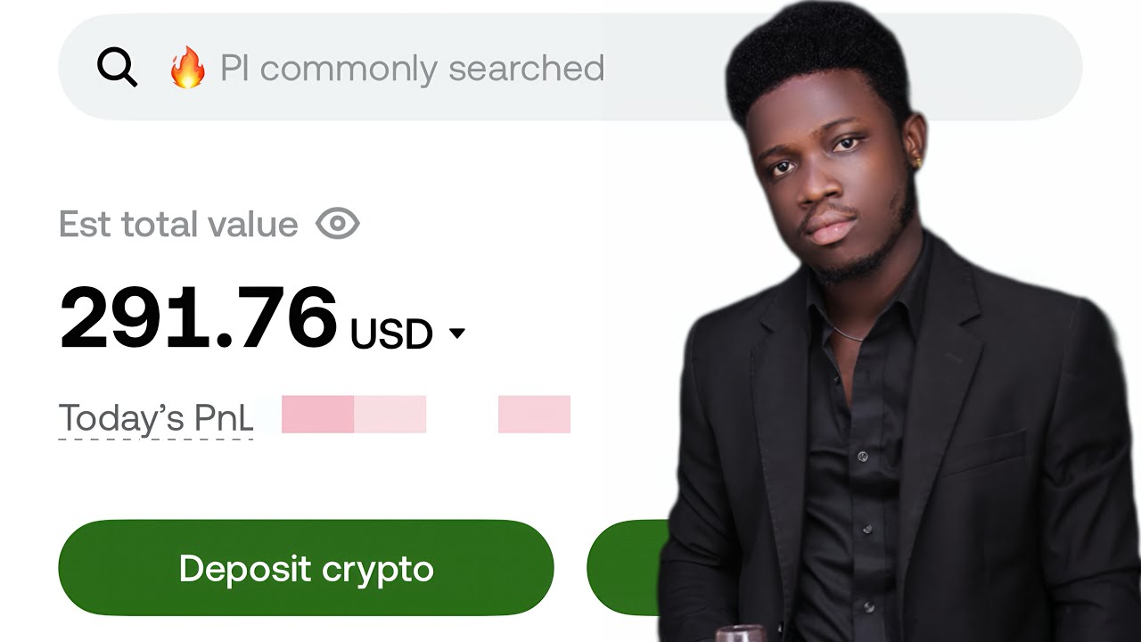Viewport: 1141px width, 642px height.
Task: Click the silver necklace under the shirt collar
Action: 848,336
